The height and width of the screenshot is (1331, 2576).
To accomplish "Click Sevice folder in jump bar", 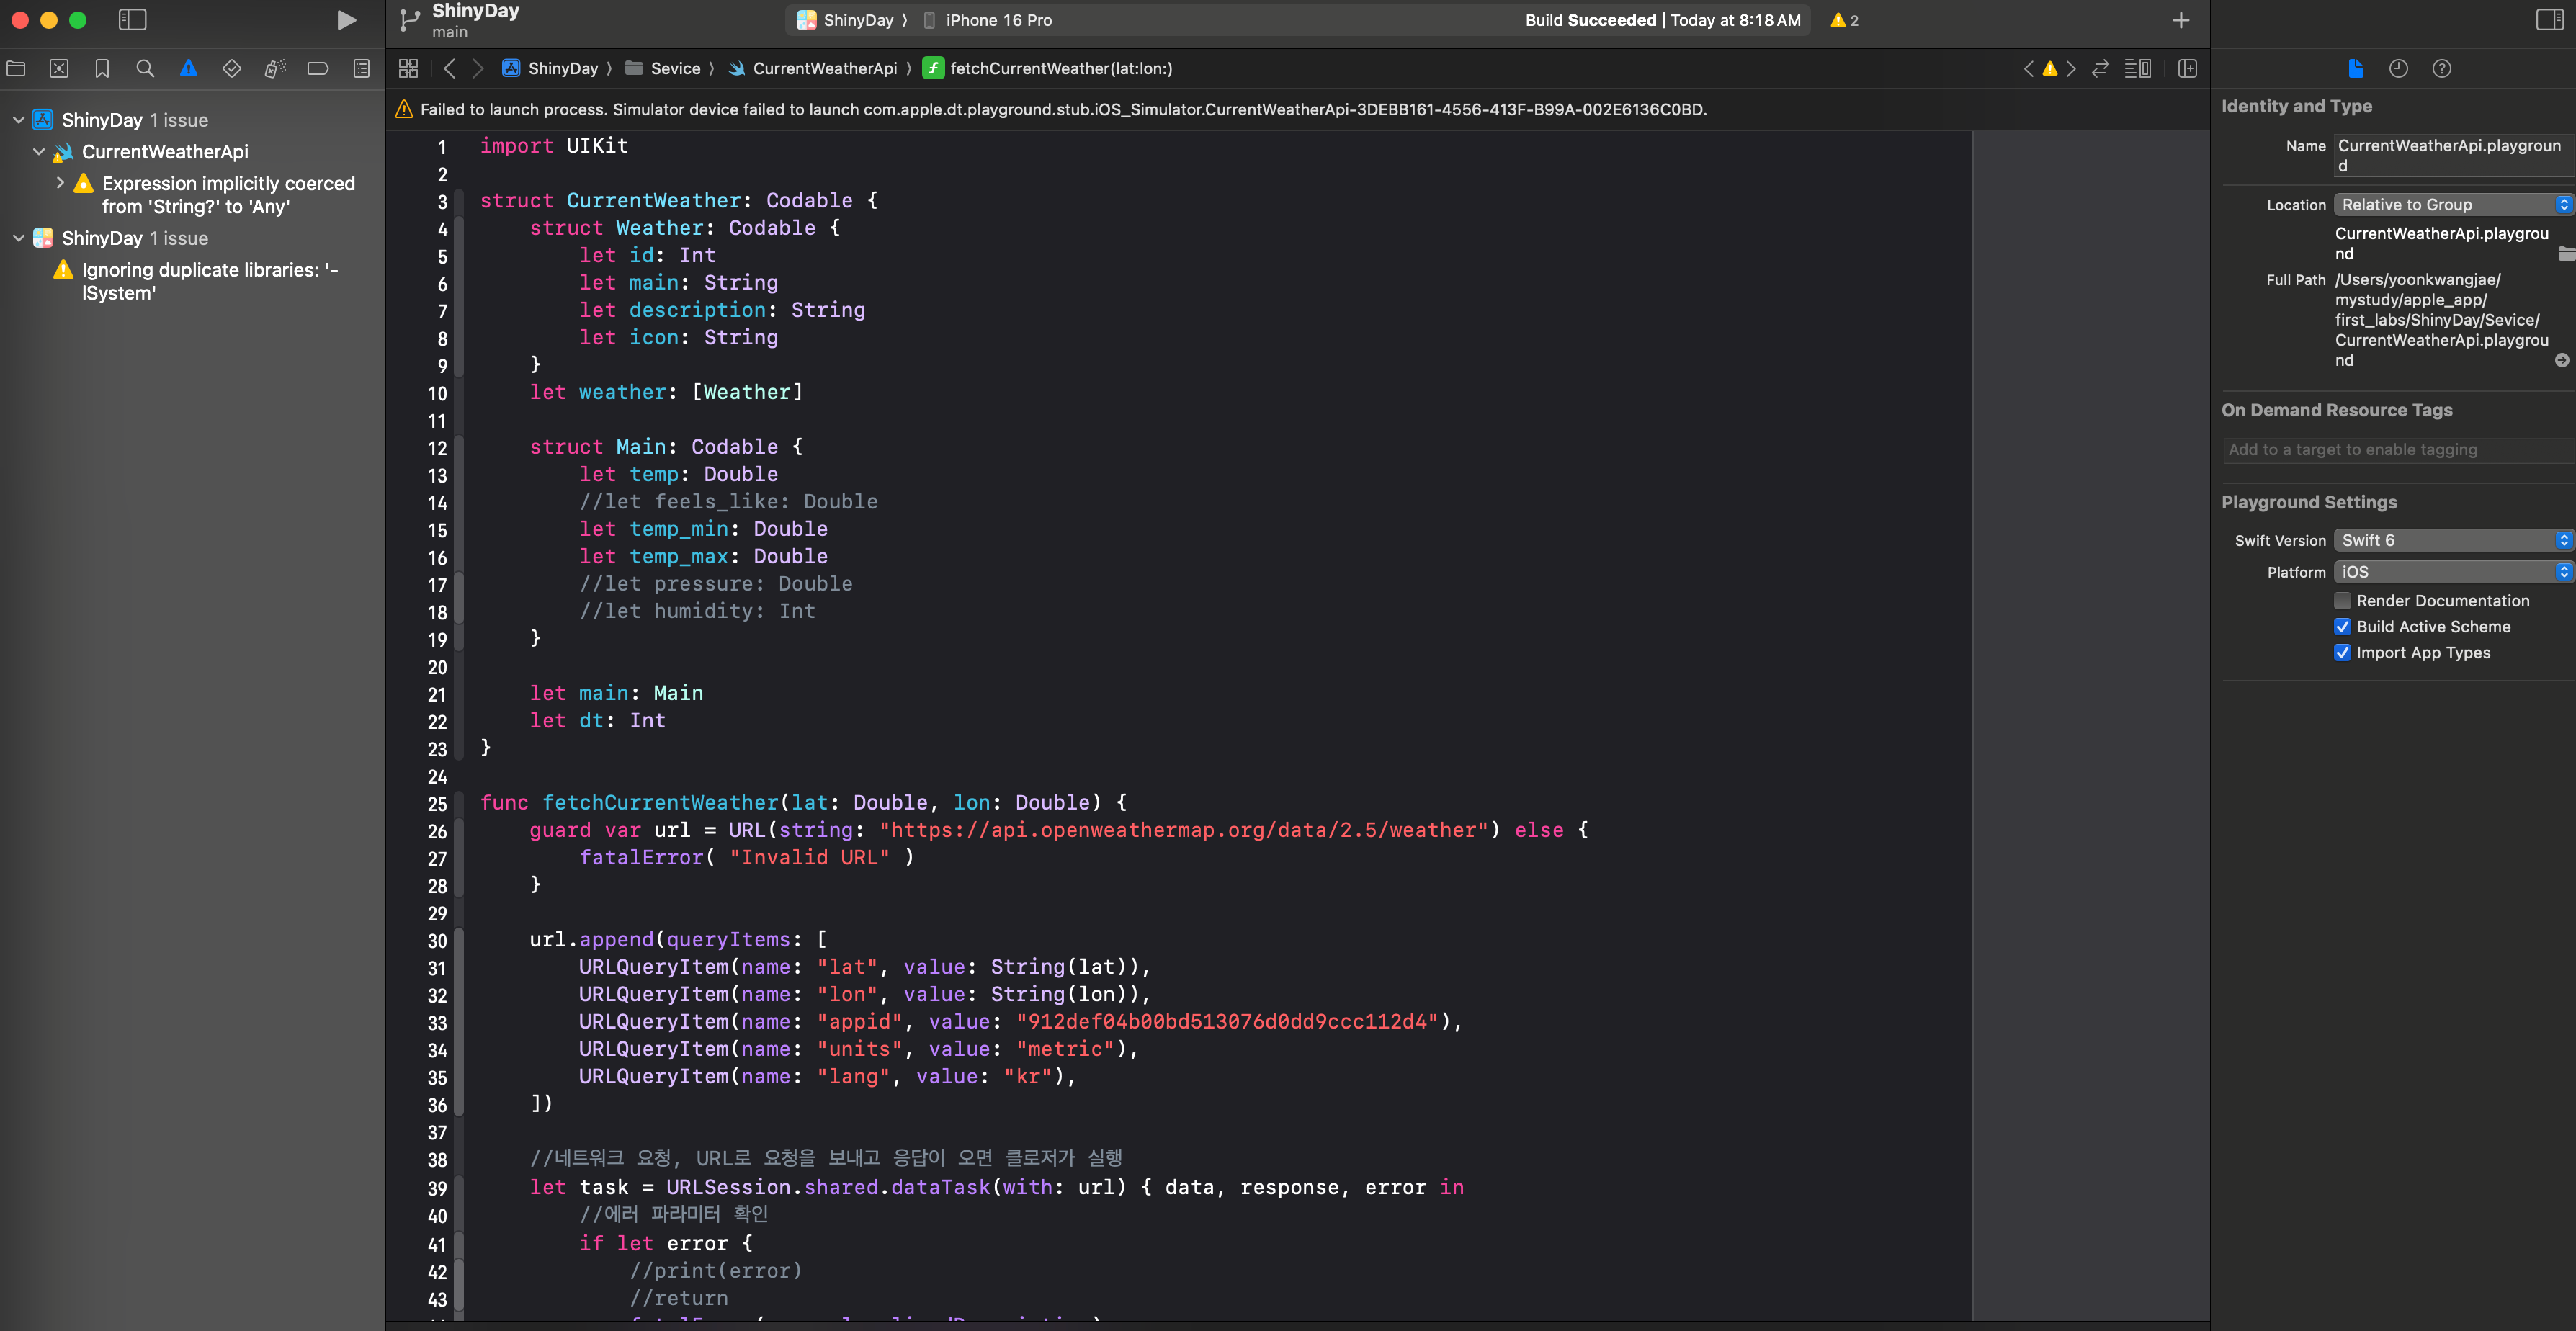I will point(663,68).
